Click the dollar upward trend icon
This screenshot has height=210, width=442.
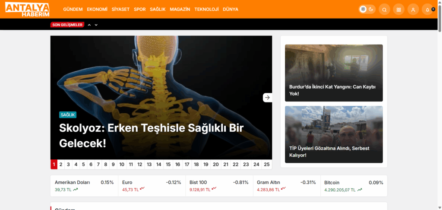(75, 190)
